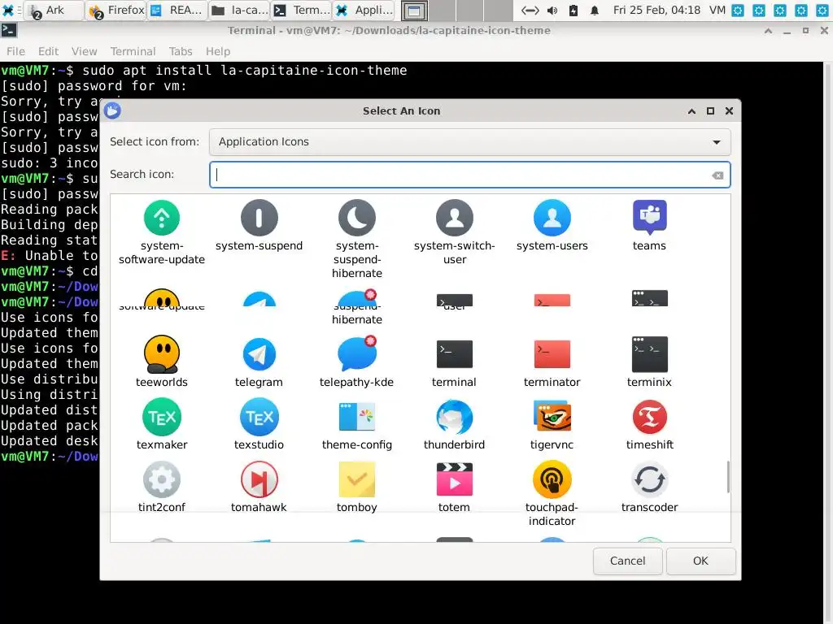Pick the terminix icon
This screenshot has width=833, height=624.
[x=649, y=354]
